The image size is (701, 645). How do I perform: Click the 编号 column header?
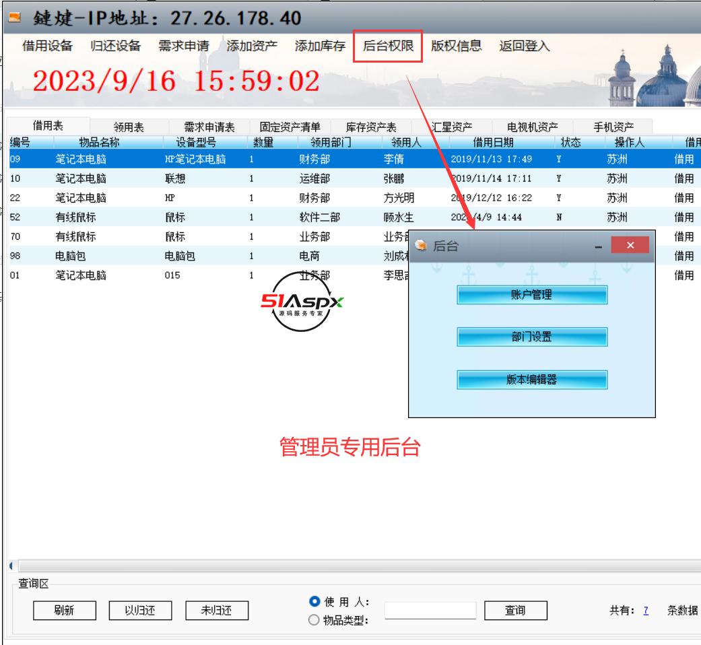pos(31,142)
